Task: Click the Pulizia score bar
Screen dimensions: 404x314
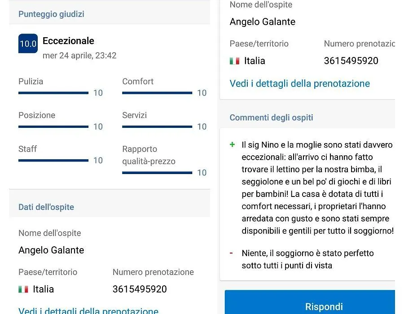Action: tap(53, 93)
